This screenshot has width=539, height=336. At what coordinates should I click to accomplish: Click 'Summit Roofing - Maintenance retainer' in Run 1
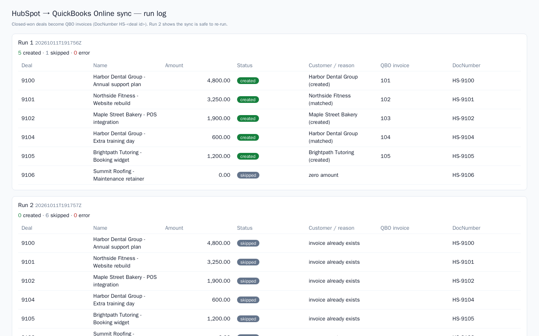click(x=119, y=175)
